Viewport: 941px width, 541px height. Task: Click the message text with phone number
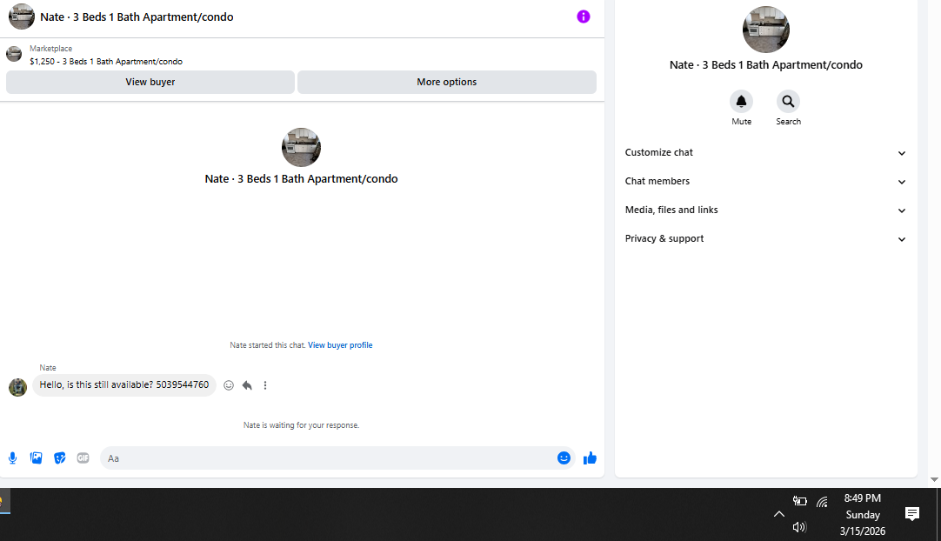click(124, 385)
